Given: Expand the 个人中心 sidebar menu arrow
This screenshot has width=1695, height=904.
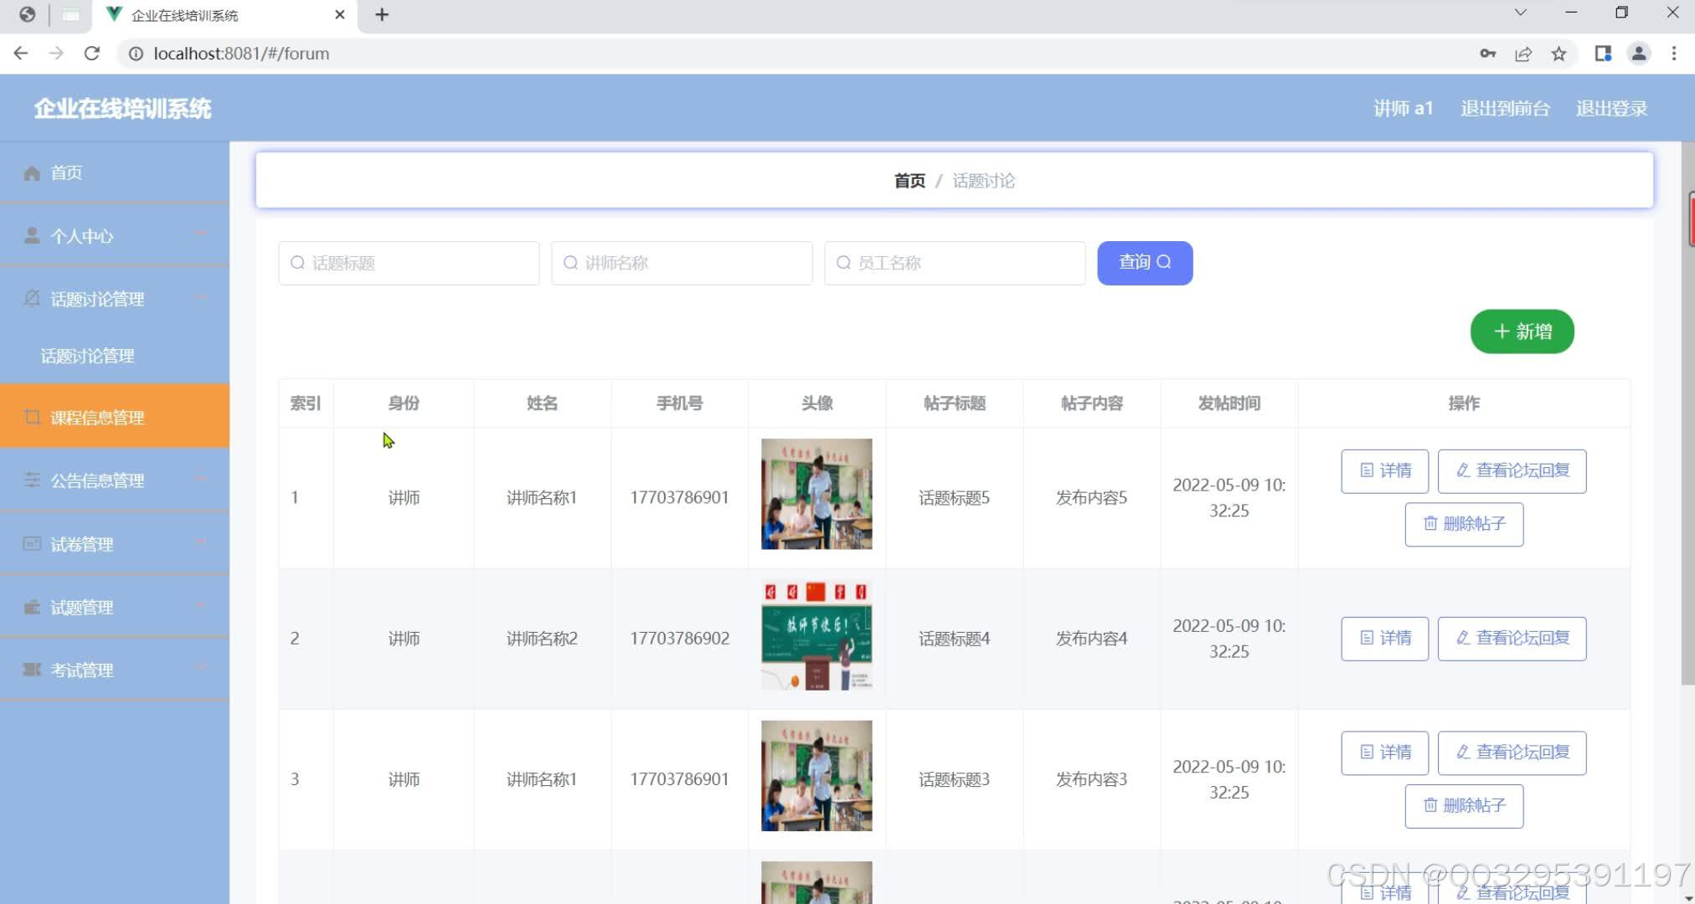Looking at the screenshot, I should pyautogui.click(x=200, y=233).
